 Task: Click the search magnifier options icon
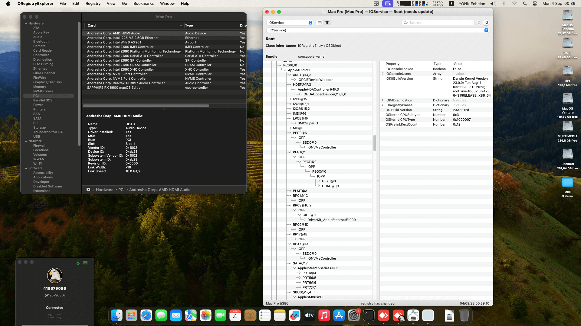406,23
